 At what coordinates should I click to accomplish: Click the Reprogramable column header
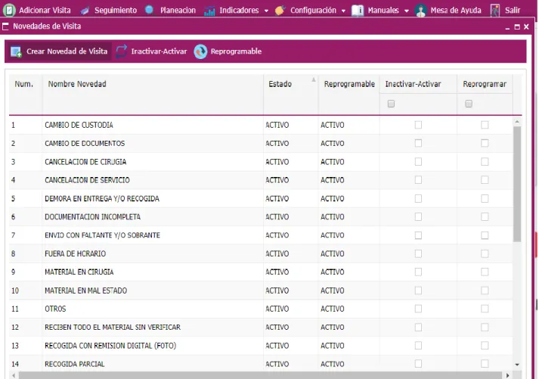click(349, 95)
